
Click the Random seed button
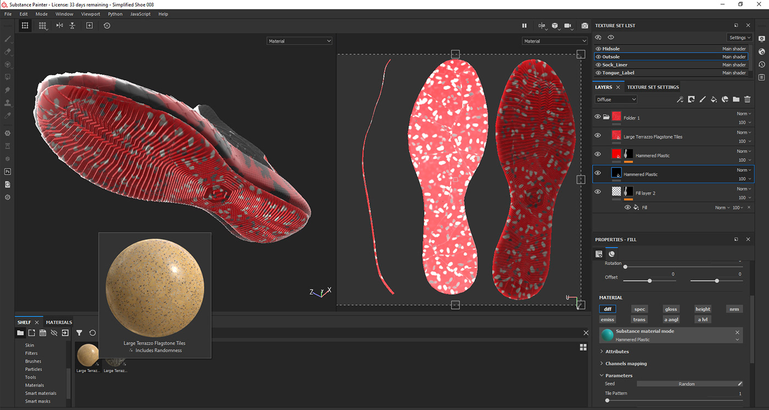coord(688,384)
